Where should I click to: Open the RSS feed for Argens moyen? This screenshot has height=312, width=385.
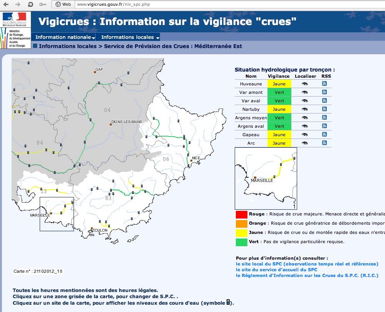[x=324, y=117]
